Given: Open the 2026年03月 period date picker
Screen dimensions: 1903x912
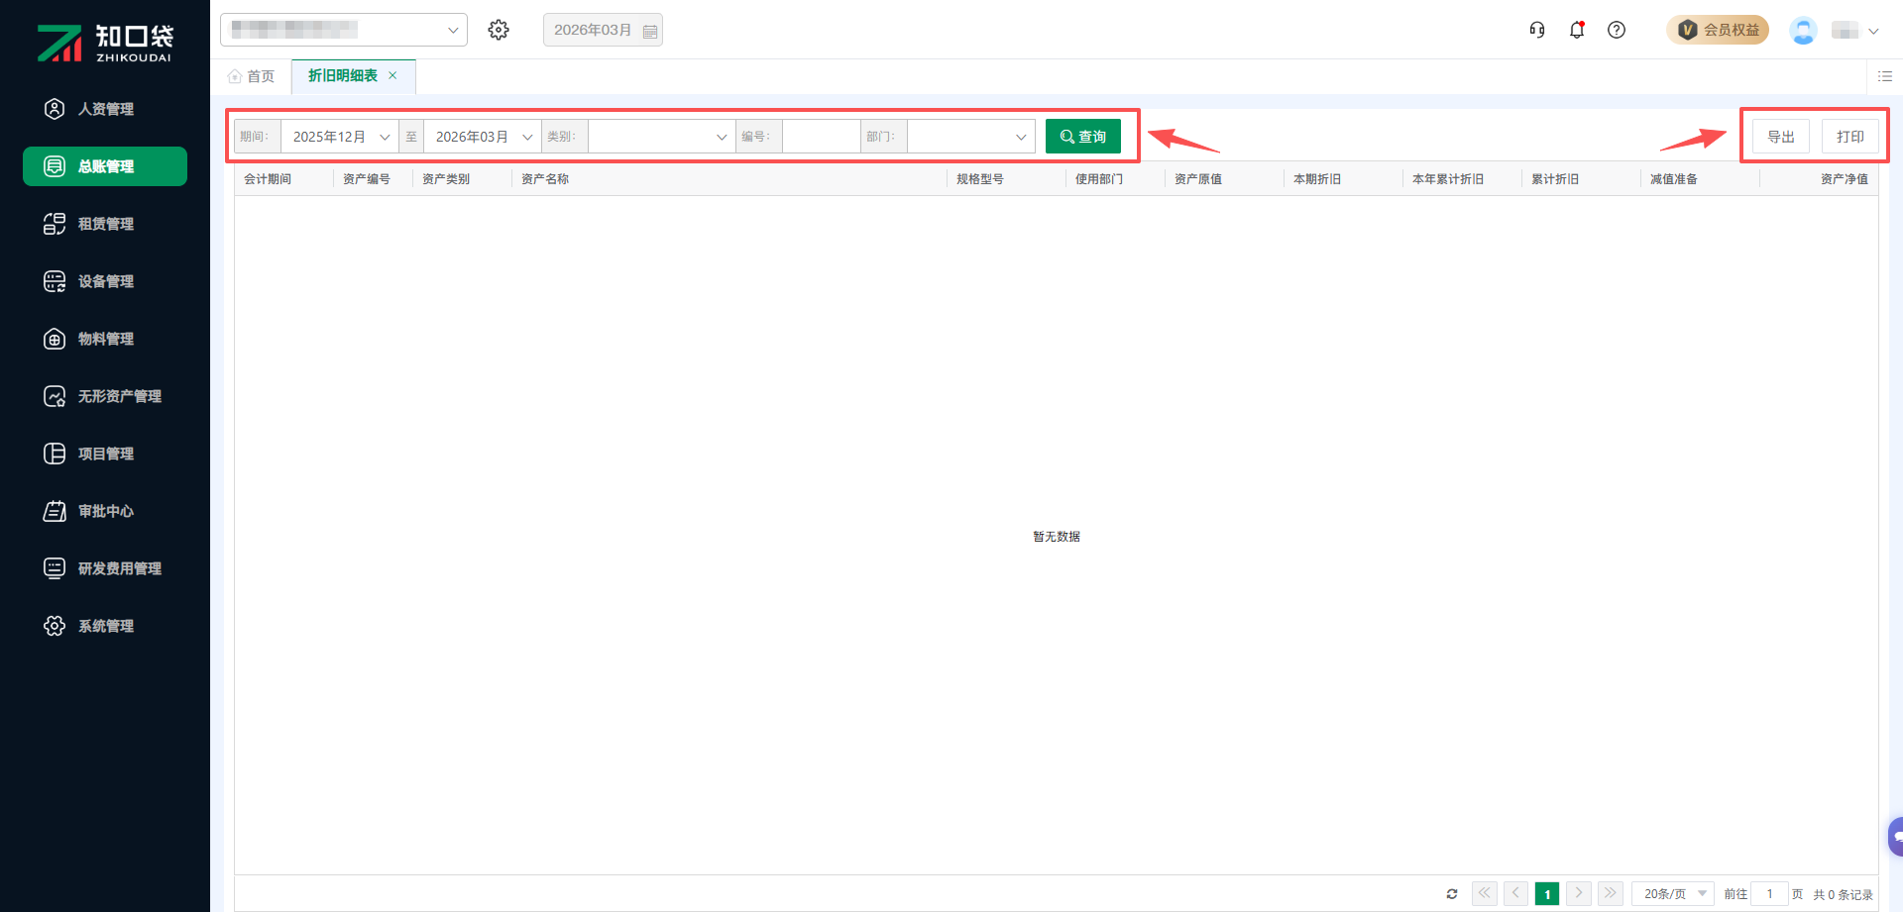Looking at the screenshot, I should (x=603, y=30).
